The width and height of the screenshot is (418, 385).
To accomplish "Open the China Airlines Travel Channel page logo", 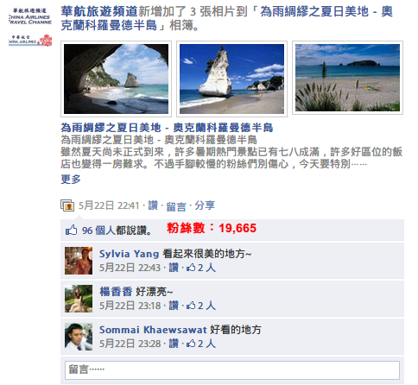I will (x=30, y=27).
